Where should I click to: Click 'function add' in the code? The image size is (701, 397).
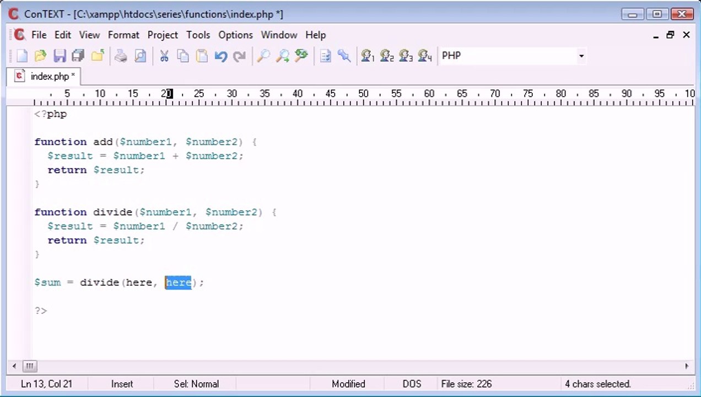click(x=73, y=142)
